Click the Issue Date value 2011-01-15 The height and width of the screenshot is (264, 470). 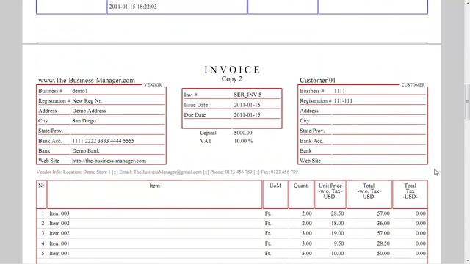point(247,105)
